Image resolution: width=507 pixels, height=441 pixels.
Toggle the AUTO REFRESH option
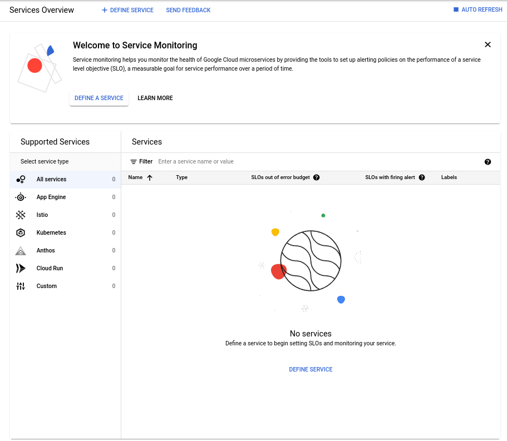477,9
